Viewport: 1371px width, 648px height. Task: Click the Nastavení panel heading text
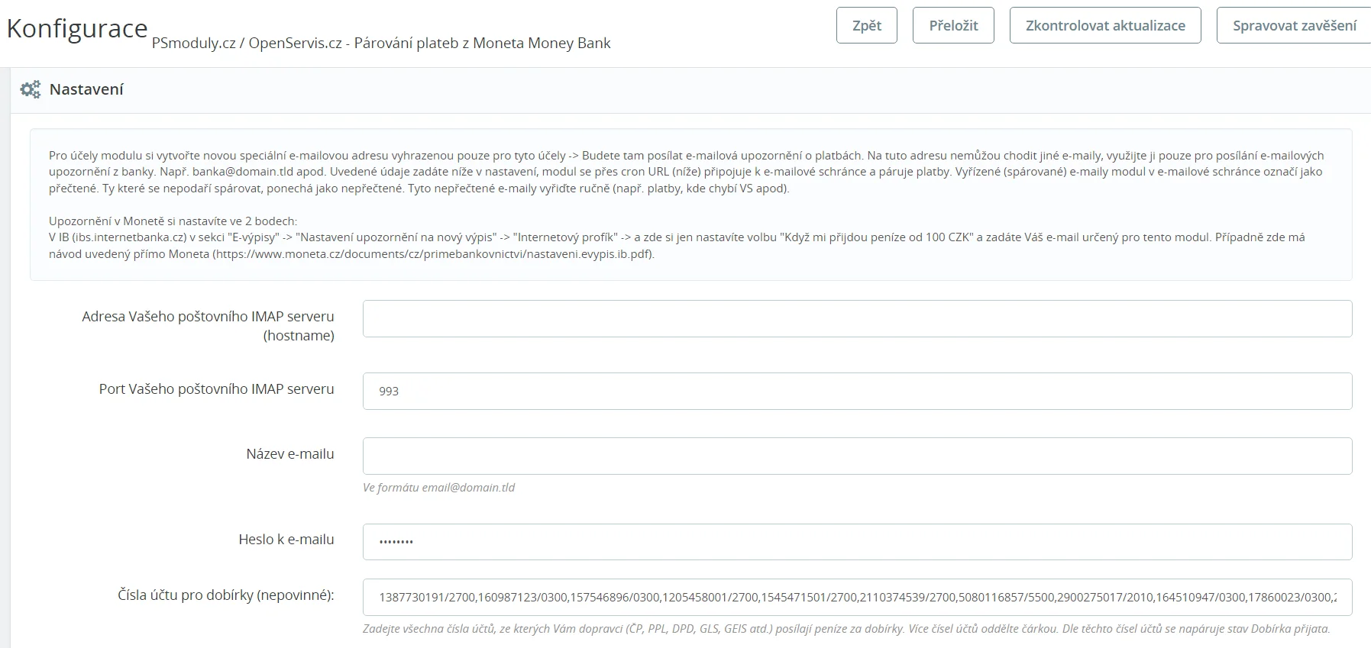click(x=86, y=89)
